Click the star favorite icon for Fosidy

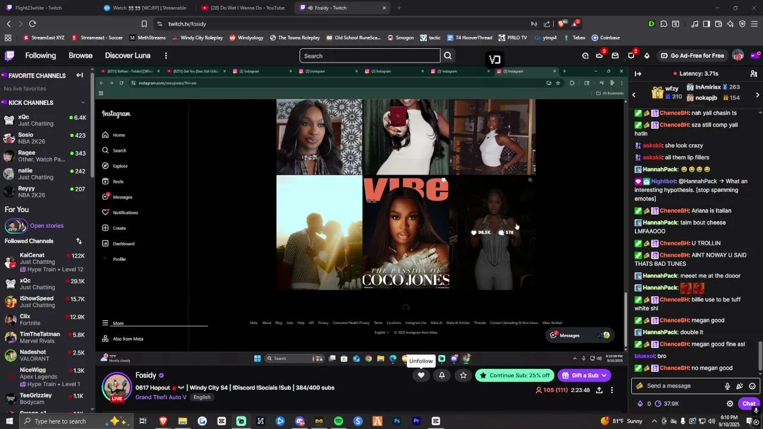click(x=463, y=375)
